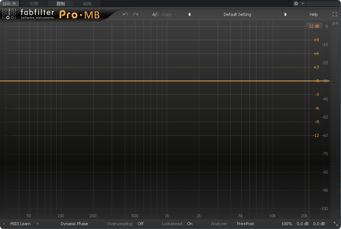Open the Oversampling Off menu

pos(140,224)
